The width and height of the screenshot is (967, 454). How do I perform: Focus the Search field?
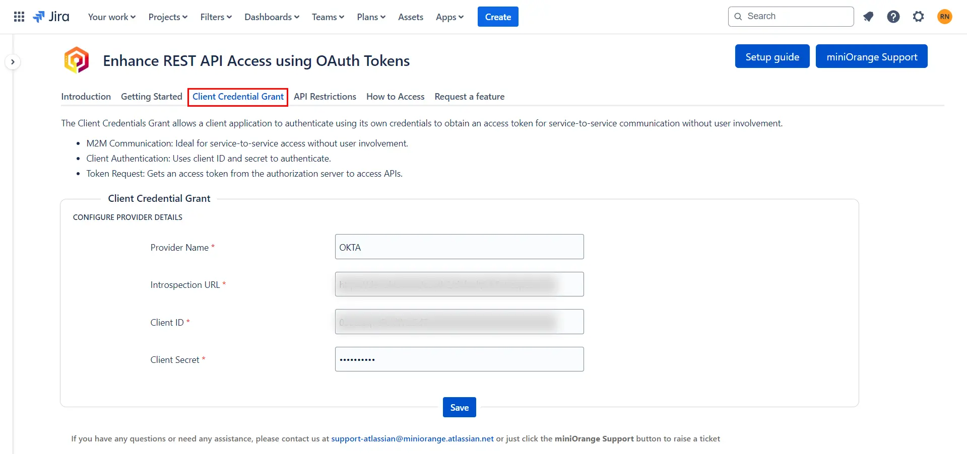coord(791,17)
